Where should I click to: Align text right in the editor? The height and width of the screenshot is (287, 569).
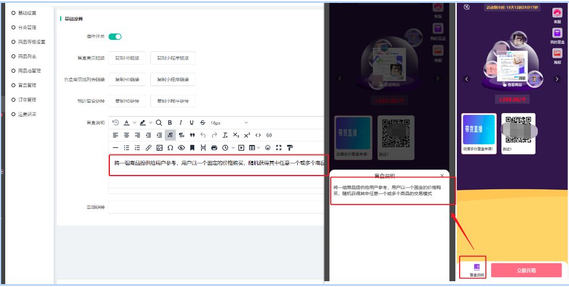pyautogui.click(x=138, y=135)
